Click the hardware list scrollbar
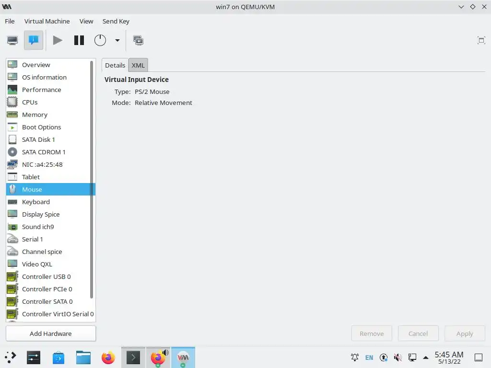This screenshot has width=491, height=368. click(x=92, y=180)
